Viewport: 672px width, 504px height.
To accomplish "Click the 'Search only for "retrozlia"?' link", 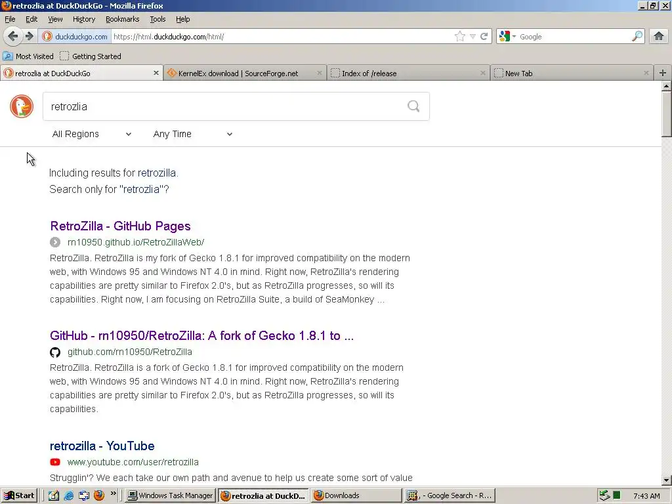I will click(110, 189).
